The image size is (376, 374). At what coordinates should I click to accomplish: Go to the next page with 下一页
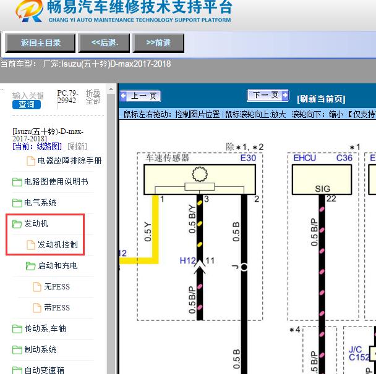268,96
